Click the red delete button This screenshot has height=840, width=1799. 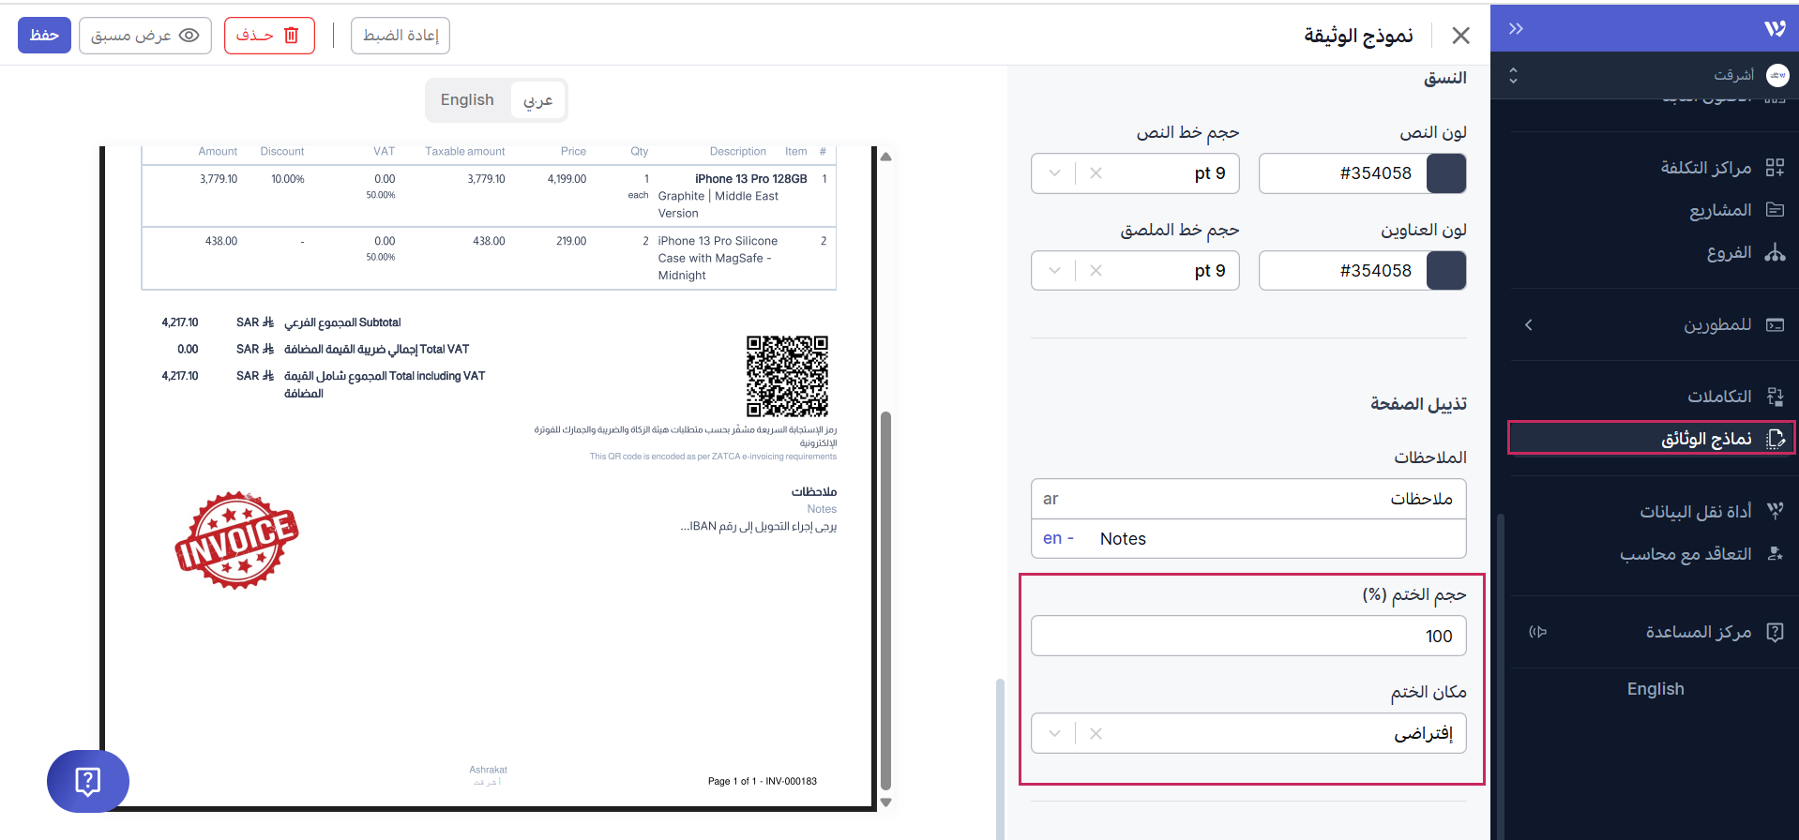point(268,36)
